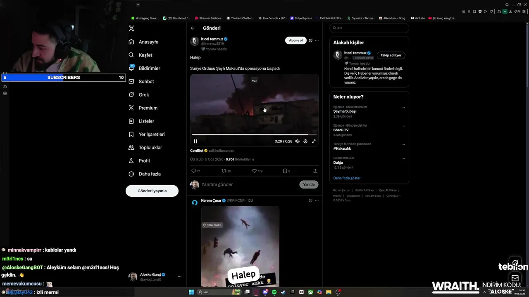Click lt col temmuz profile avatar in post
Image resolution: width=529 pixels, height=297 pixels.
tap(195, 41)
